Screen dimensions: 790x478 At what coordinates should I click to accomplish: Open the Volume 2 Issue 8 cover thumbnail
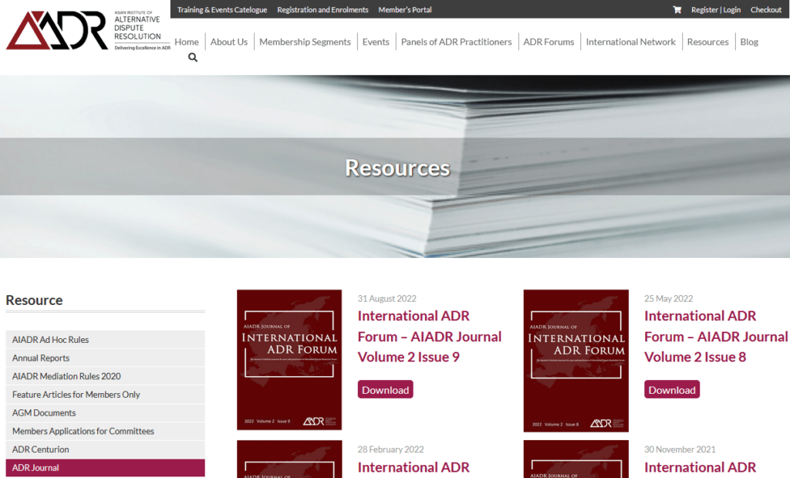(576, 360)
